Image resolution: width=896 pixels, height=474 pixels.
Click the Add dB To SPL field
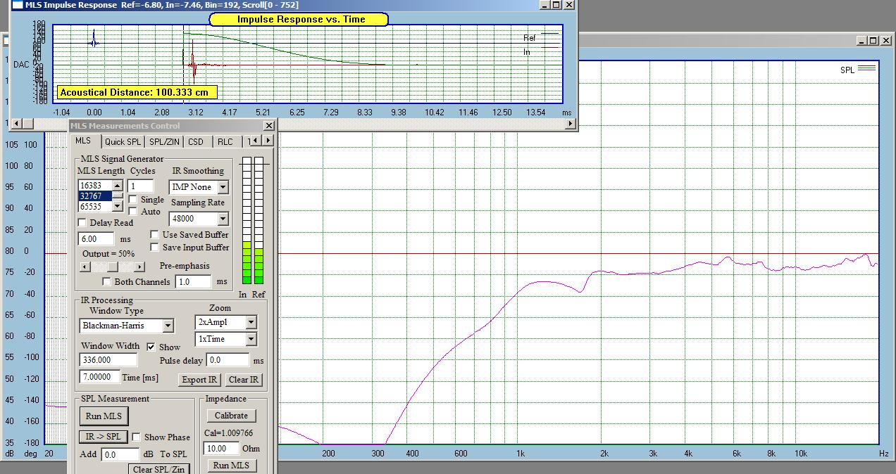[120, 454]
